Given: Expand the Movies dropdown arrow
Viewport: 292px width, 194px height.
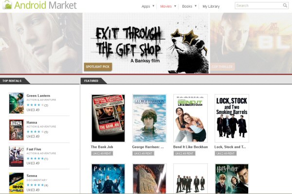Looking at the screenshot, I should pos(175,6).
